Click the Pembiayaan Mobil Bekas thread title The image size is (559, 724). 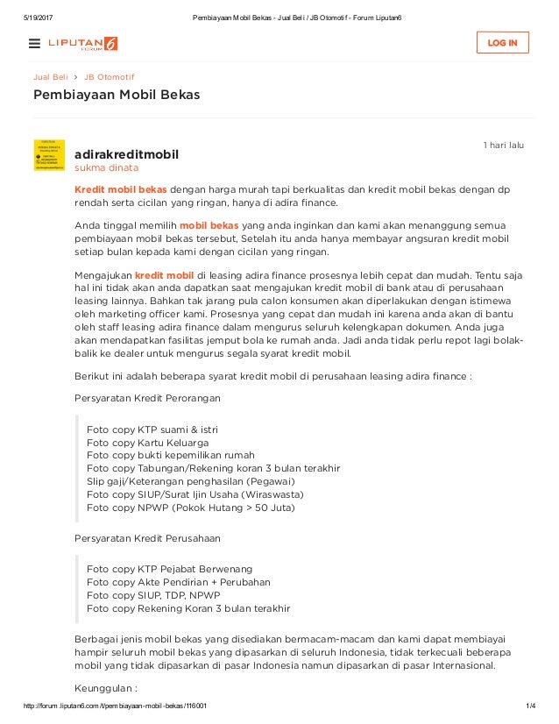click(117, 95)
